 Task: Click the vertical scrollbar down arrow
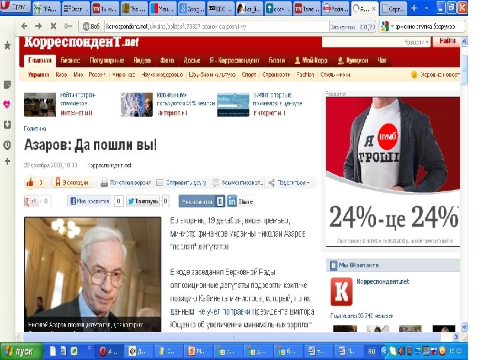click(x=464, y=327)
